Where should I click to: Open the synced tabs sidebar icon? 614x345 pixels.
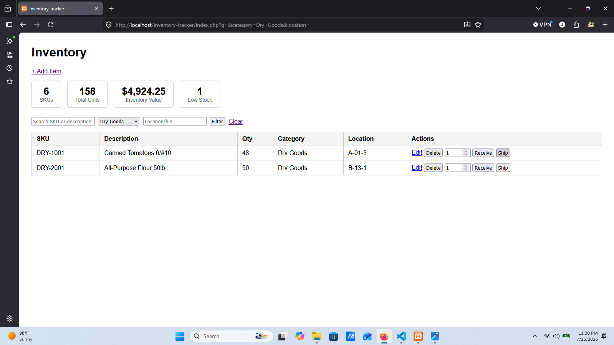click(x=10, y=54)
